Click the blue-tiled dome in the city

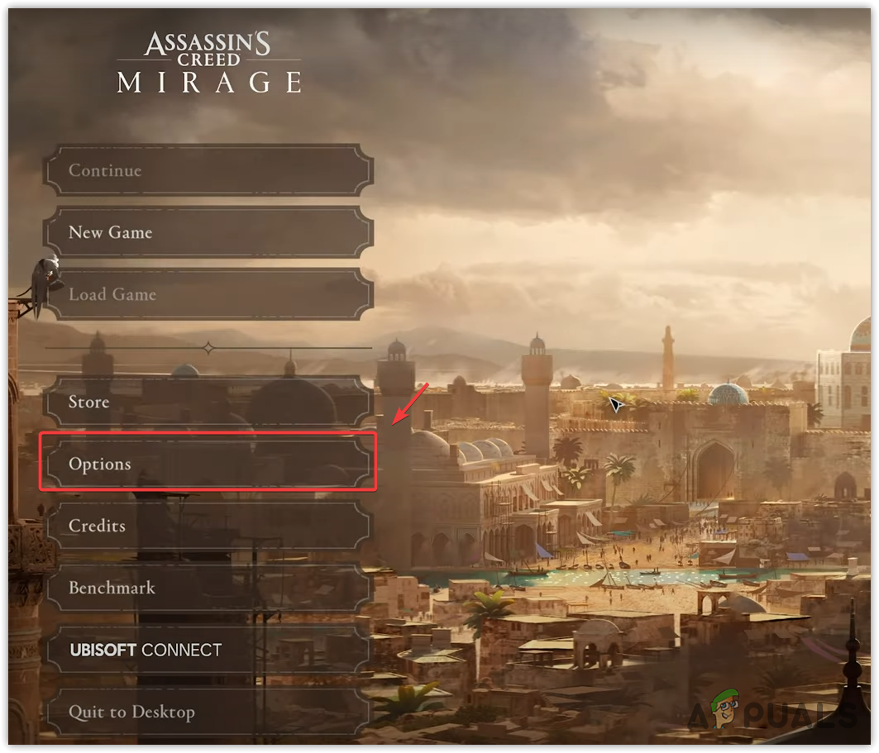[729, 393]
